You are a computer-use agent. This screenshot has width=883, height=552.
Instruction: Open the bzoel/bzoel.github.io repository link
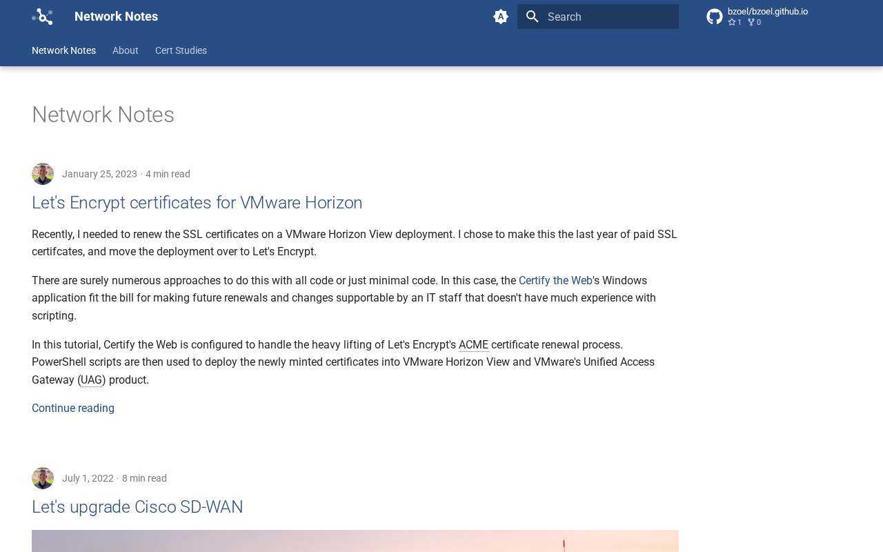pos(768,12)
